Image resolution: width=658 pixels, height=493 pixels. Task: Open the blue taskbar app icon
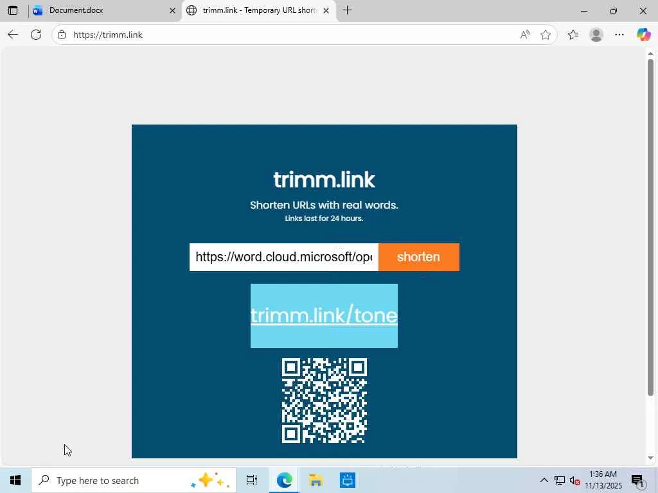[x=348, y=480]
